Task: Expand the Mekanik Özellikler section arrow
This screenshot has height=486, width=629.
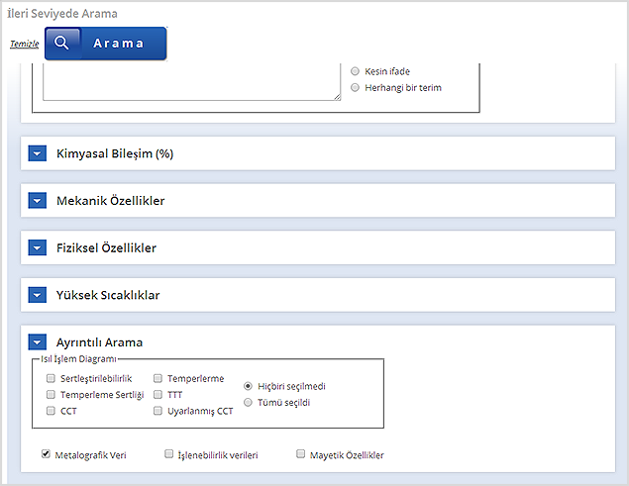Action: (x=38, y=200)
